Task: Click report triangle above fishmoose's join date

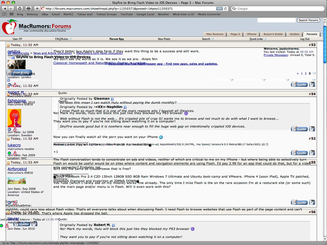Action: click(15, 130)
